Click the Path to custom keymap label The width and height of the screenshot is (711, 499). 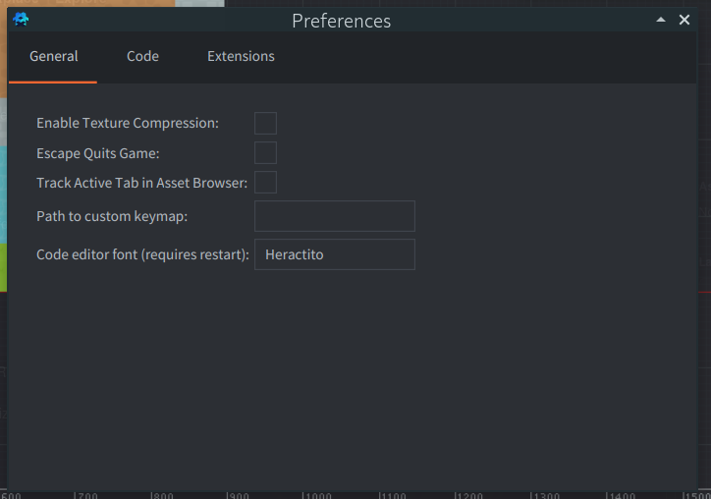coord(112,216)
